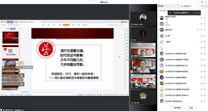Open the 文件 menu dropdown in WPS
Screen dimensions: 208x111
click(5, 25)
